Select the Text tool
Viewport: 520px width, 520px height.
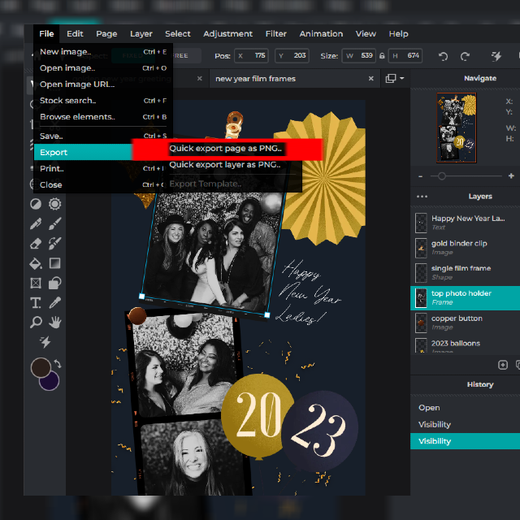(36, 303)
